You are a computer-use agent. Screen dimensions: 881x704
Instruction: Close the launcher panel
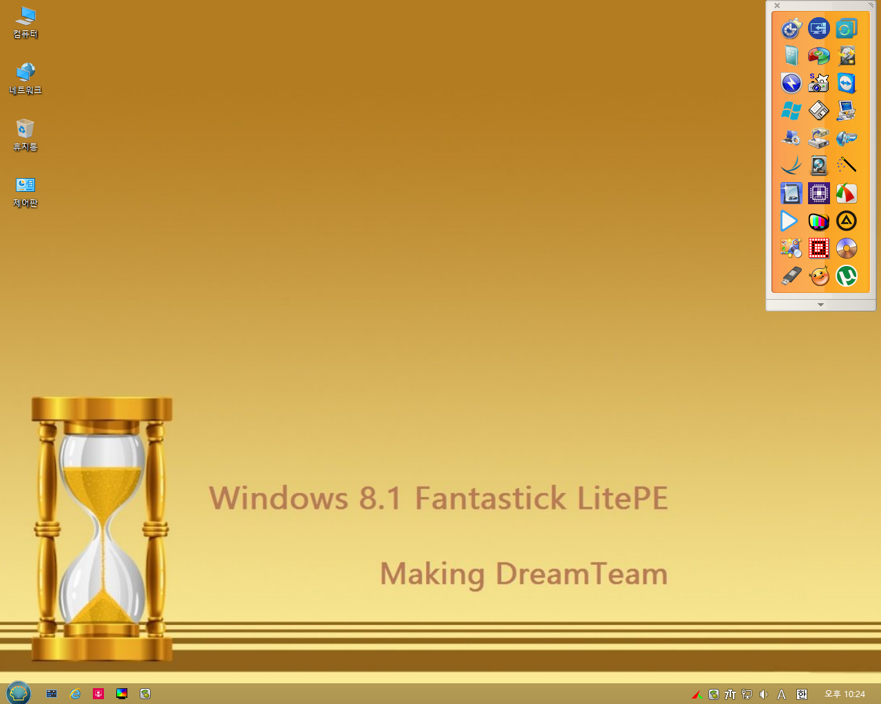[x=777, y=5]
